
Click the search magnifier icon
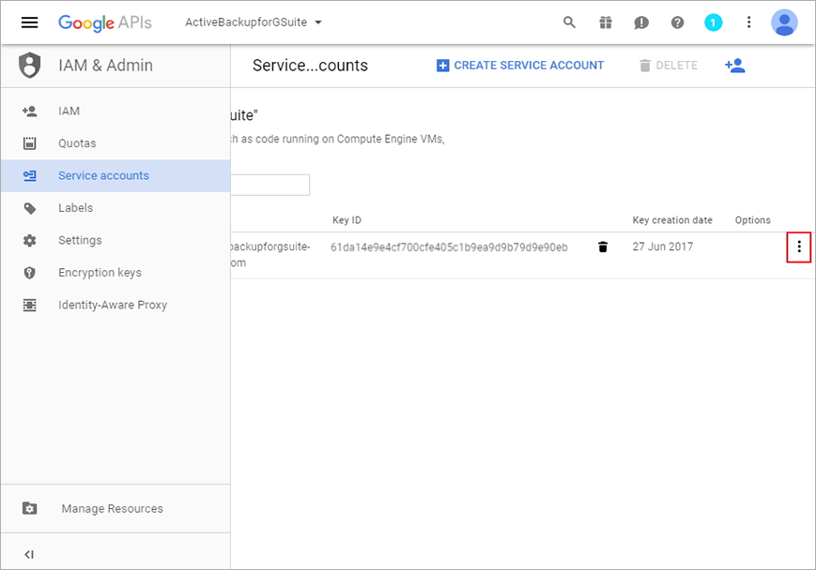tap(569, 22)
